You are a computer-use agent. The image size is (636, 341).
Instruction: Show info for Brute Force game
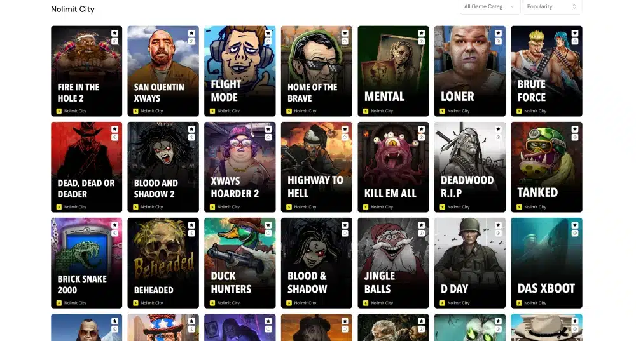(x=575, y=41)
